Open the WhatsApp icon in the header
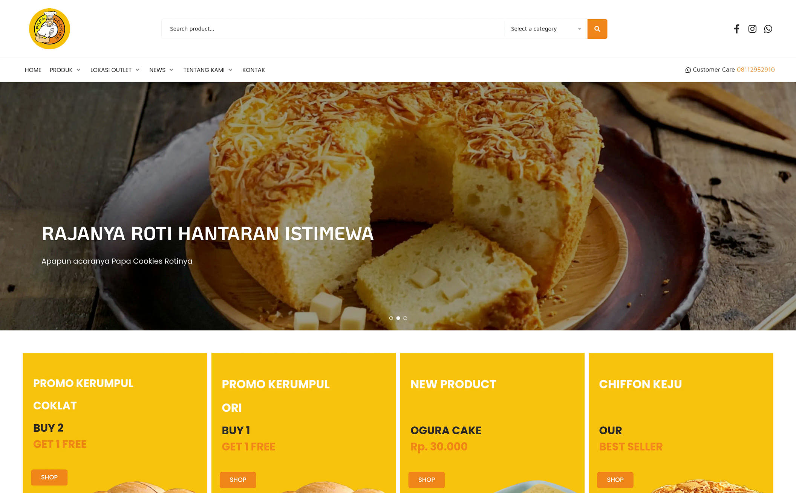Screen dimensions: 796x493 (x=768, y=29)
